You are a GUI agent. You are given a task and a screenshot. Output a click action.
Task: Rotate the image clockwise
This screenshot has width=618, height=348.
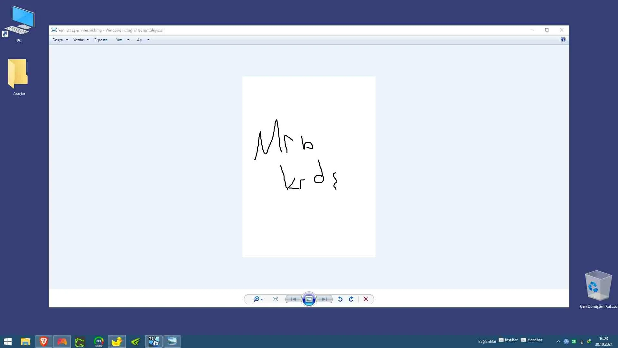(x=351, y=299)
